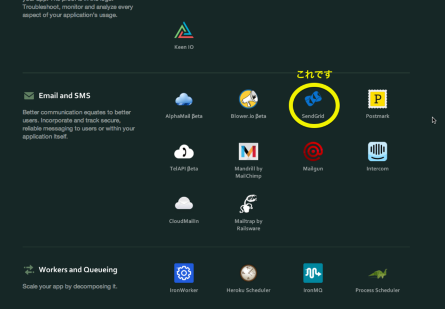Click the 'Troubleshoot, monitor and analyze every' text
Image resolution: width=445 pixels, height=309 pixels.
78,7
